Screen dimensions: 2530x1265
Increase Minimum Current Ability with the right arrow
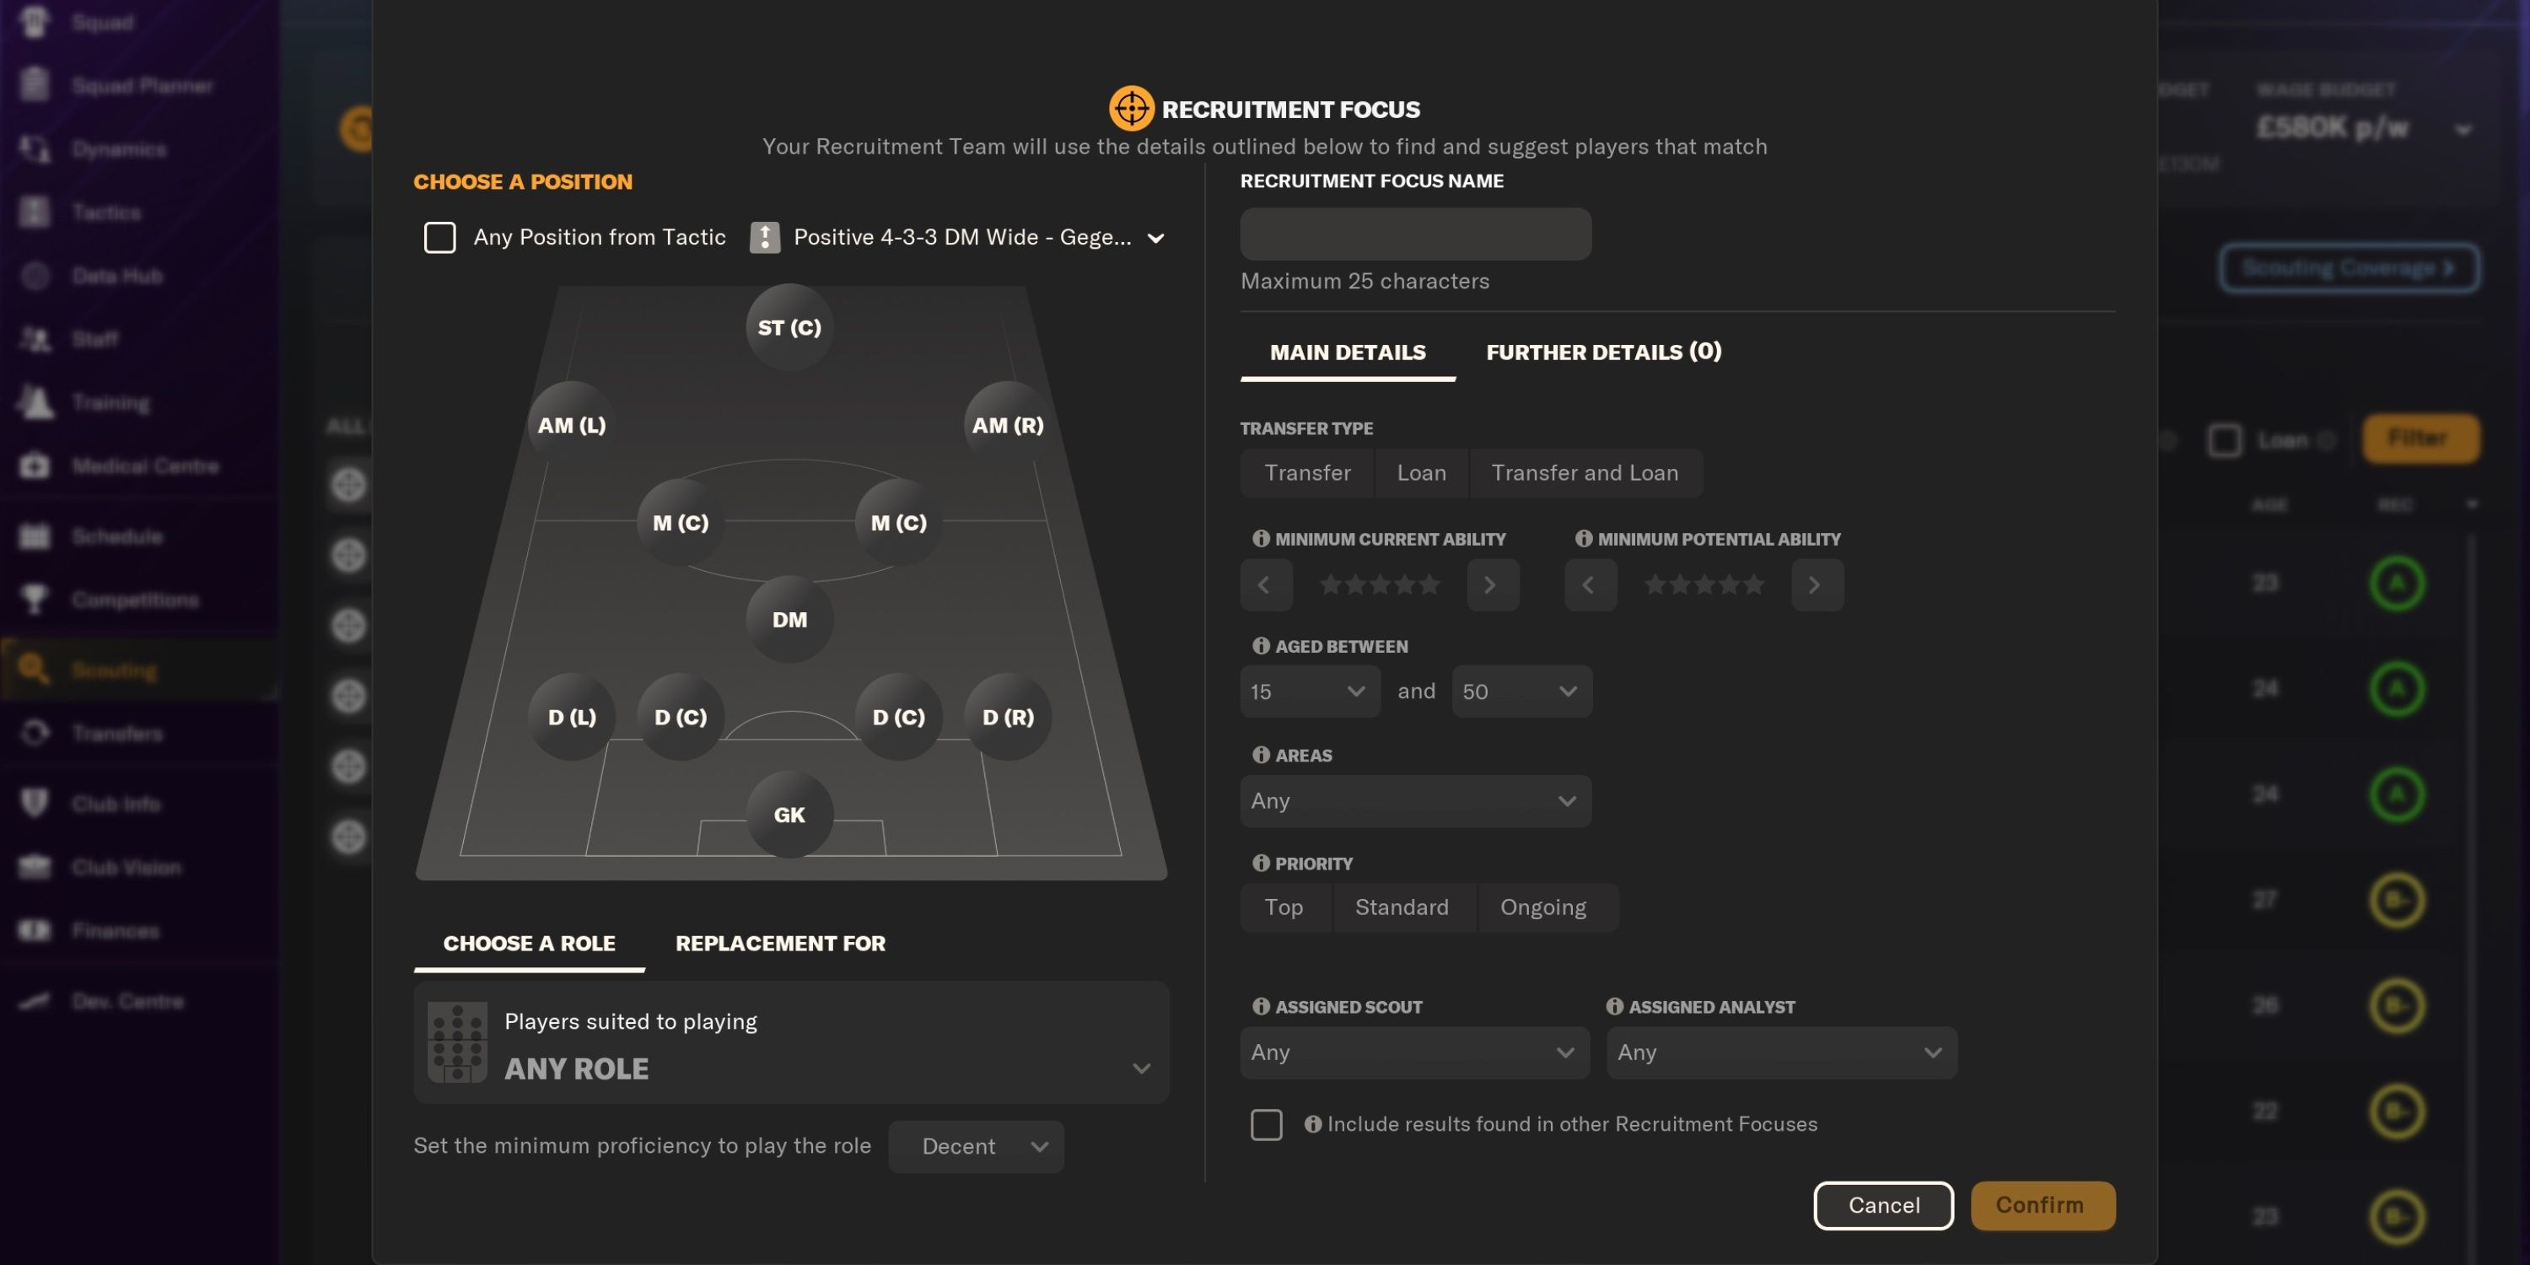pyautogui.click(x=1492, y=584)
